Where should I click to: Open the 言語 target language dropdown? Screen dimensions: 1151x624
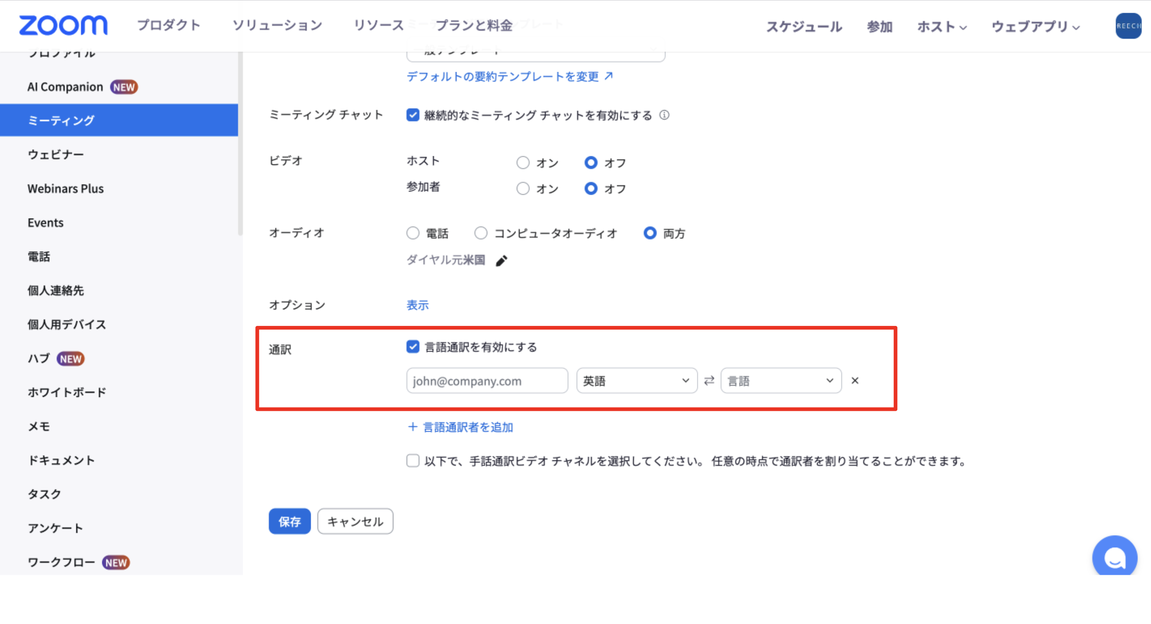tap(781, 381)
